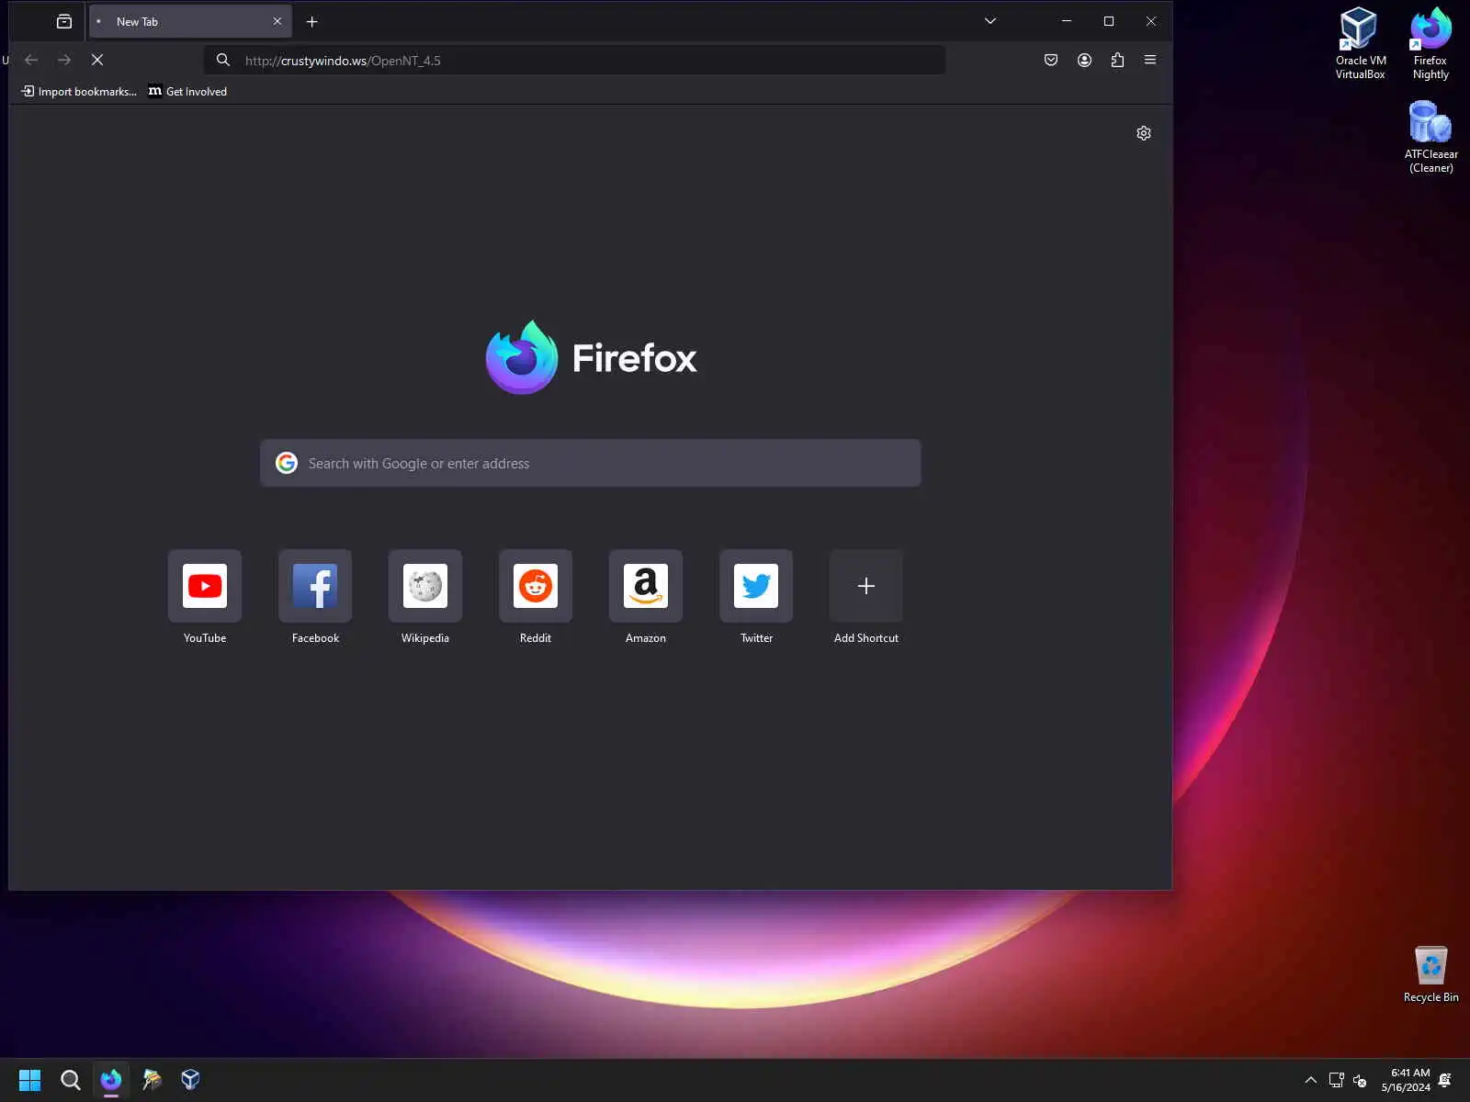Select Oracle VM VirtualBox desktop icon
Screen dimensions: 1470x1102
point(1360,43)
